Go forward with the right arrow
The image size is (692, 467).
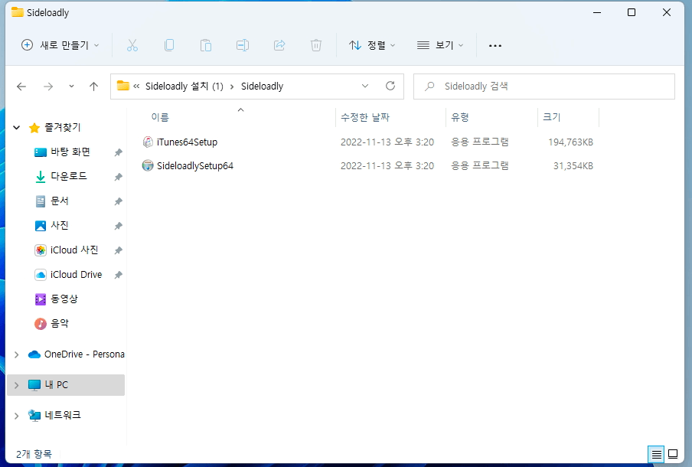(x=48, y=87)
